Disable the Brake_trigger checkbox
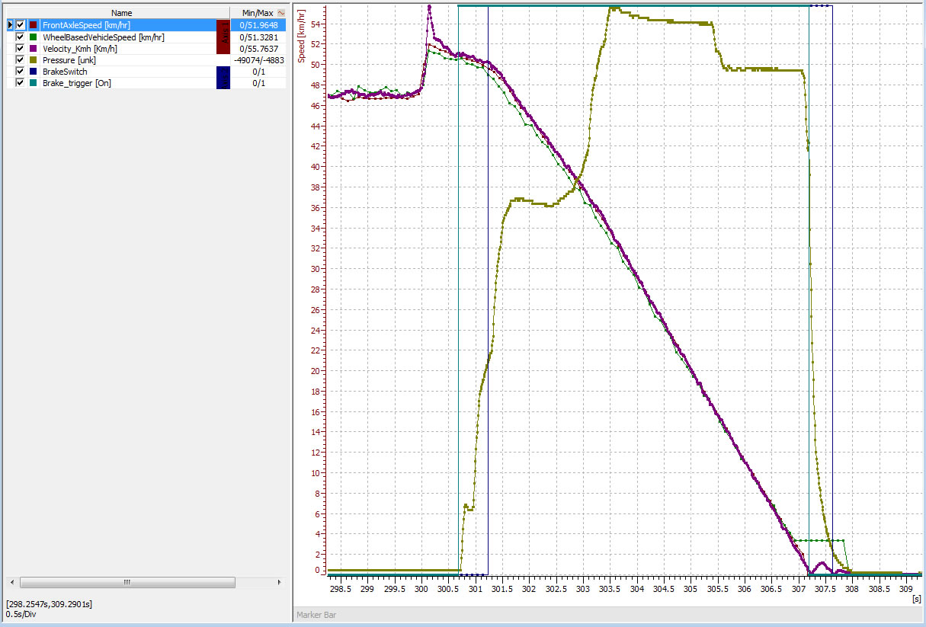The image size is (926, 627). tap(19, 82)
